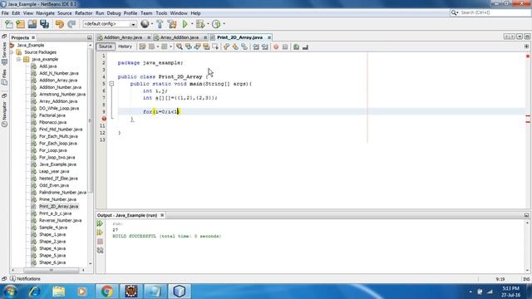Click the New File toolbar icon
The image size is (532, 299).
click(9, 24)
